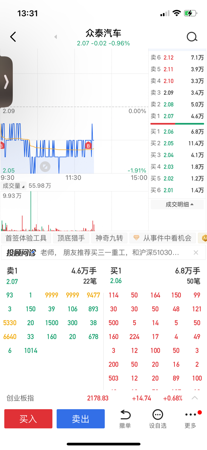Tap the 50笔 buy queue count
207x450 pixels.
point(194,281)
